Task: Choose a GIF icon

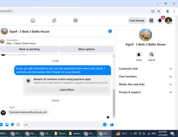Action: click(x=18, y=125)
